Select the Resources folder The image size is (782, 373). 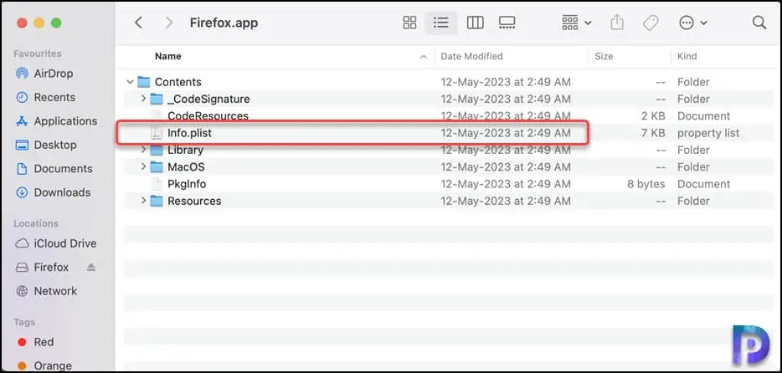tap(449, 202)
